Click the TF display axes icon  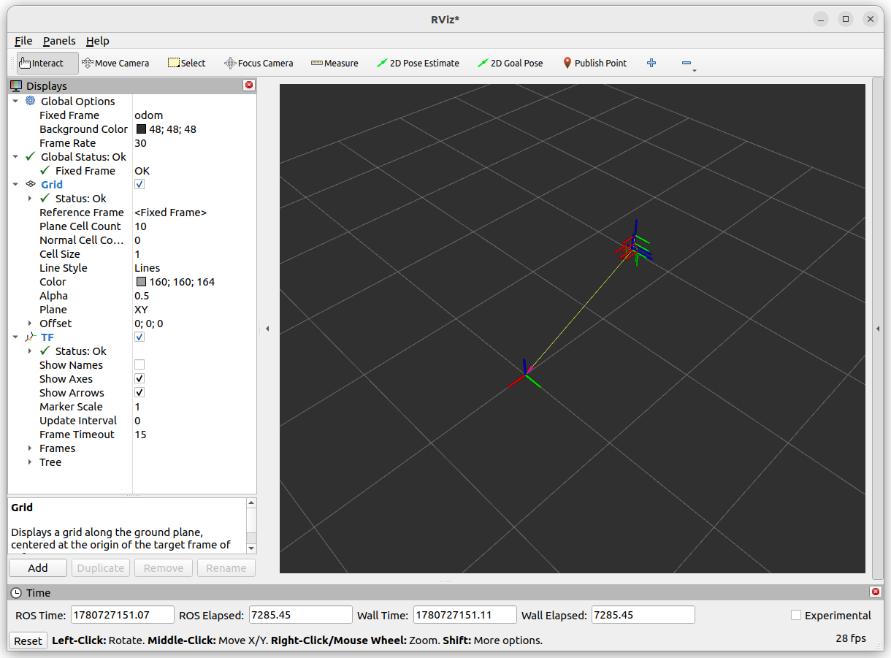point(30,337)
